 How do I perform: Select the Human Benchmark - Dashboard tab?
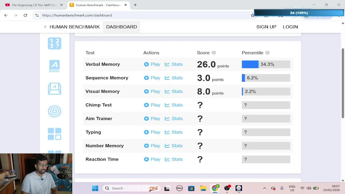[98, 5]
